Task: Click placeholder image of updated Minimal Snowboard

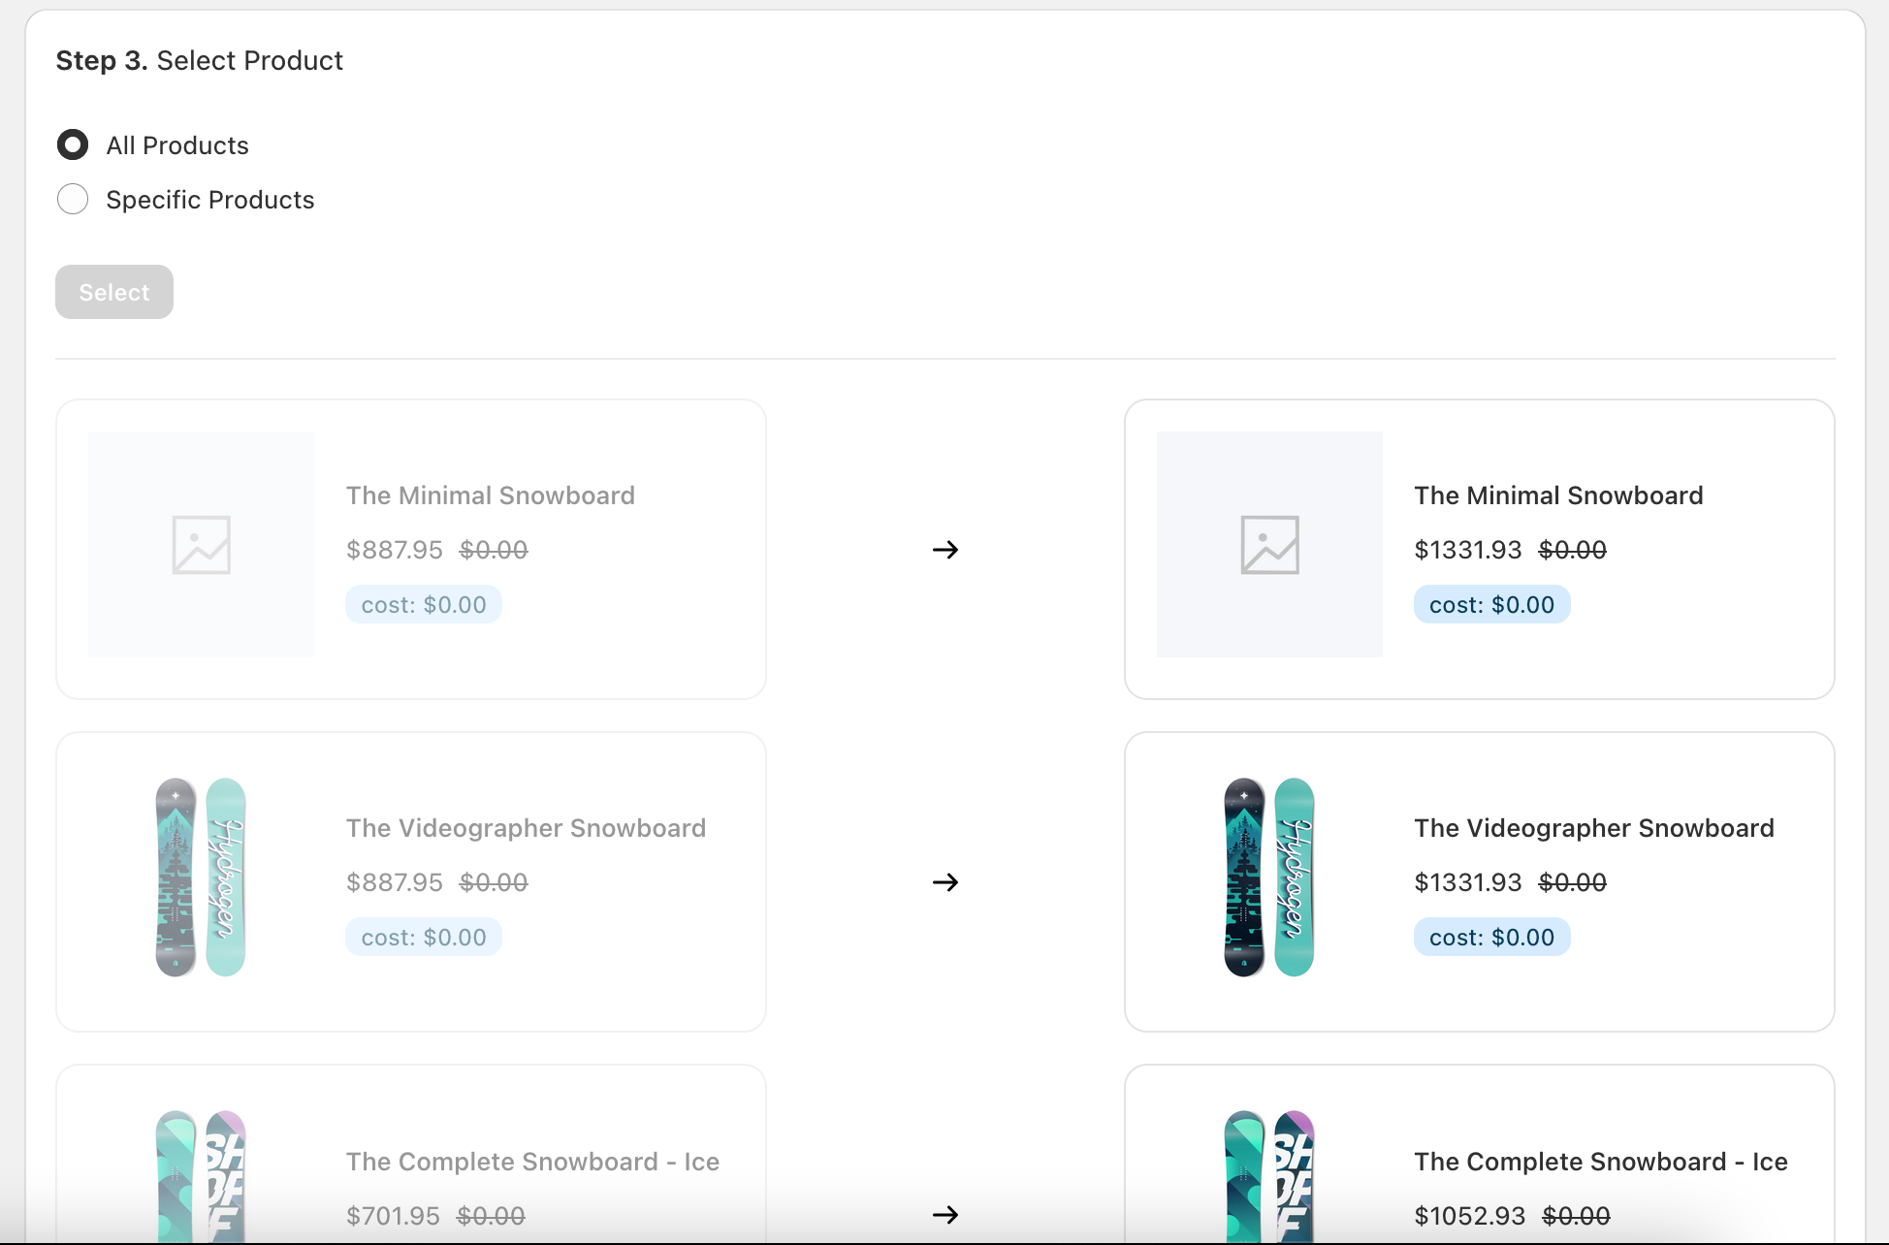Action: 1269,545
